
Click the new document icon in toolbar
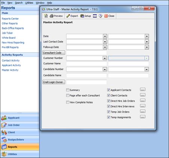tap(46, 16)
